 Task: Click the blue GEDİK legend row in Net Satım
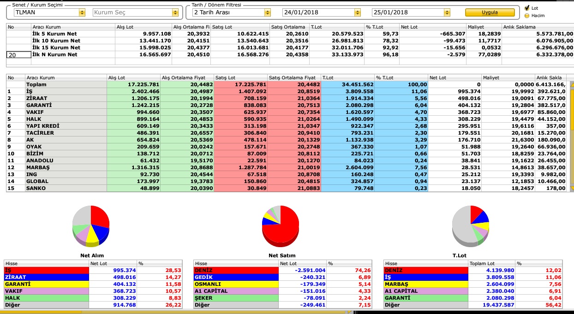(283, 277)
